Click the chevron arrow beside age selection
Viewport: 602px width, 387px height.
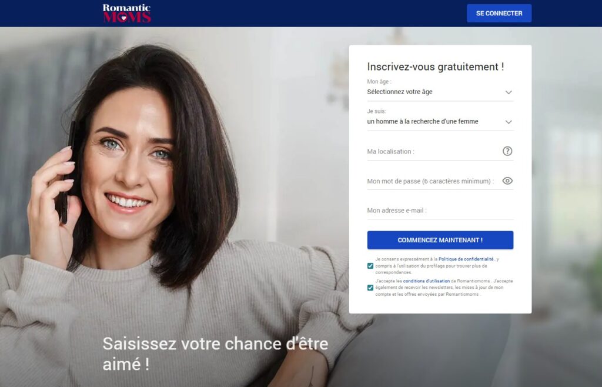pyautogui.click(x=509, y=92)
